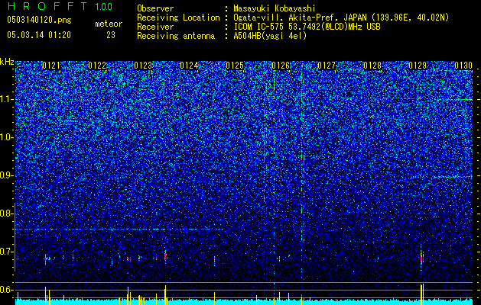Click the 'Receiving Location' label
This screenshot has height=305, width=481.
coord(178,18)
